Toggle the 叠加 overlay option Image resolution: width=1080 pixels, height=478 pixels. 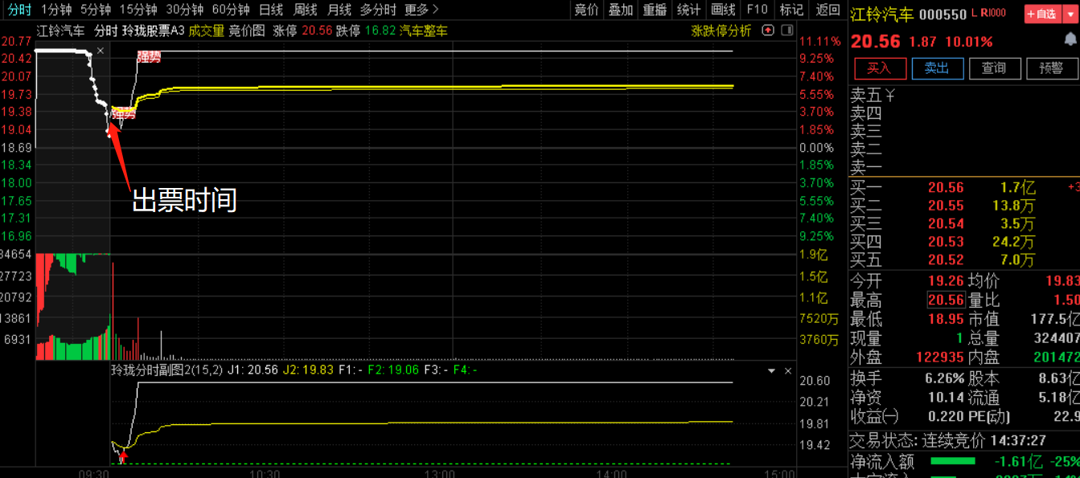pos(620,10)
